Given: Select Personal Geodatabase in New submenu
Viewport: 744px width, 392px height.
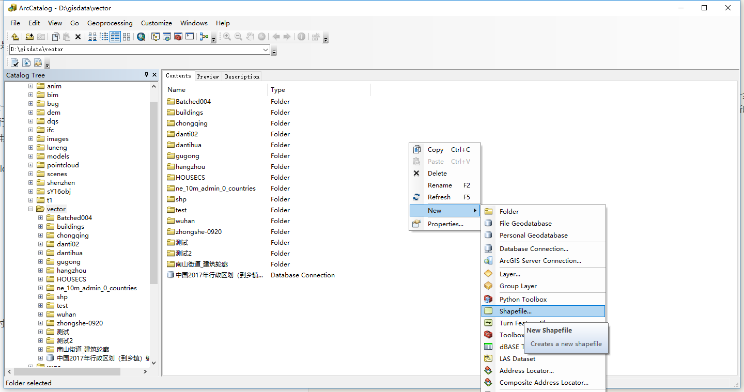Looking at the screenshot, I should [x=543, y=236].
